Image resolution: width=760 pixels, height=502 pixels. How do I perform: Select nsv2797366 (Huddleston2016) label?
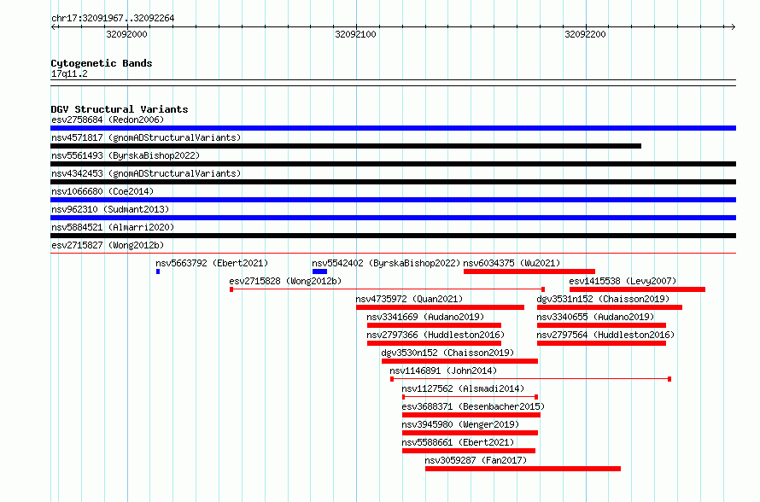pyautogui.click(x=436, y=335)
